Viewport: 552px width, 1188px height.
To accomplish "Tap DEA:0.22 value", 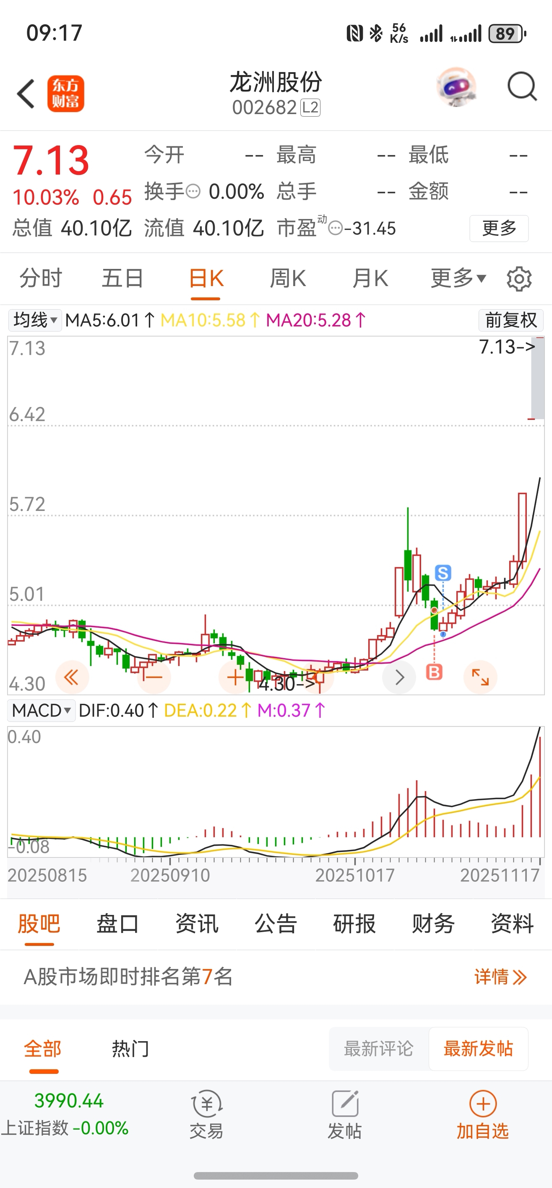I will point(208,711).
